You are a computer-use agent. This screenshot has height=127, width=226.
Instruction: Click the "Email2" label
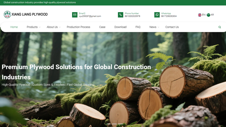(x=82, y=13)
